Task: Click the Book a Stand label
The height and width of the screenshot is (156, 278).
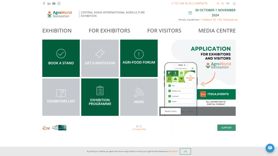Action: (61, 63)
